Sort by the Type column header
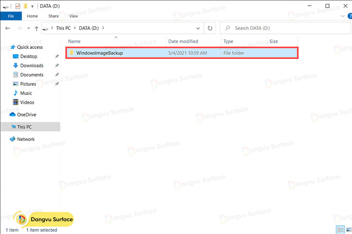 (x=228, y=41)
